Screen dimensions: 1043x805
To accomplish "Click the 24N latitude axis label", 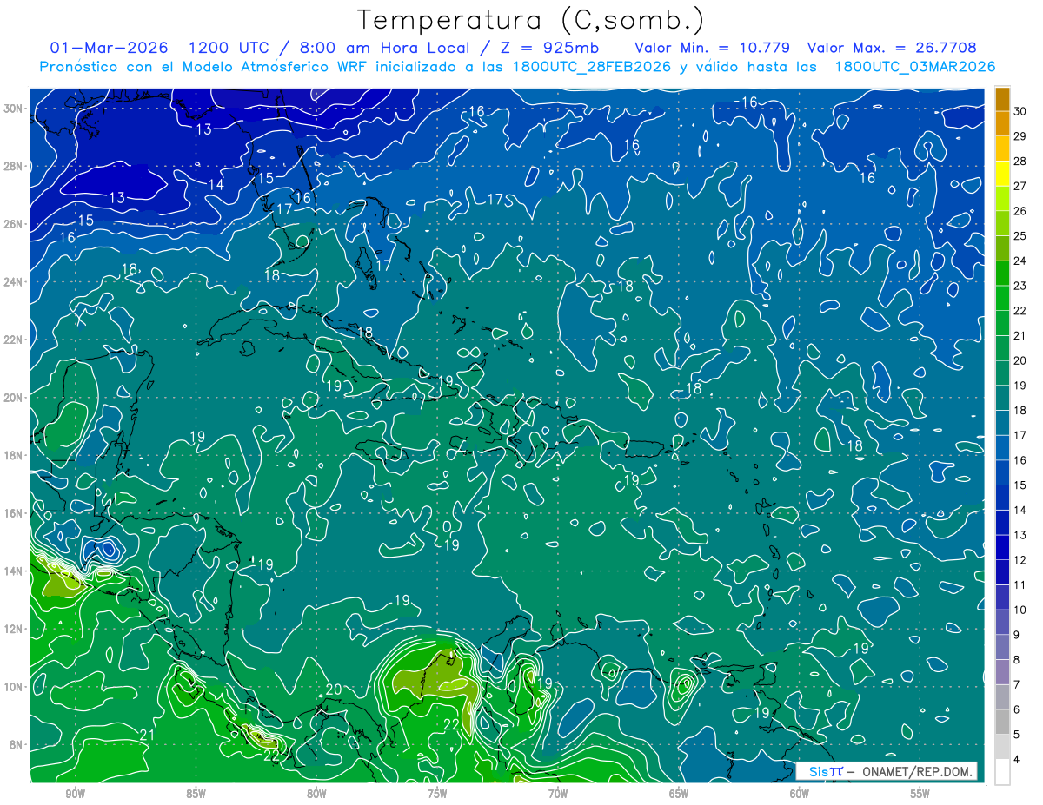I will click(15, 282).
